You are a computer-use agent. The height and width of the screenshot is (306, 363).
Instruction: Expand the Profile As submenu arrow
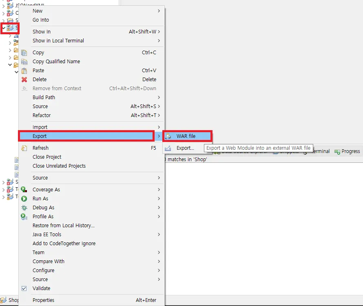coord(159,217)
